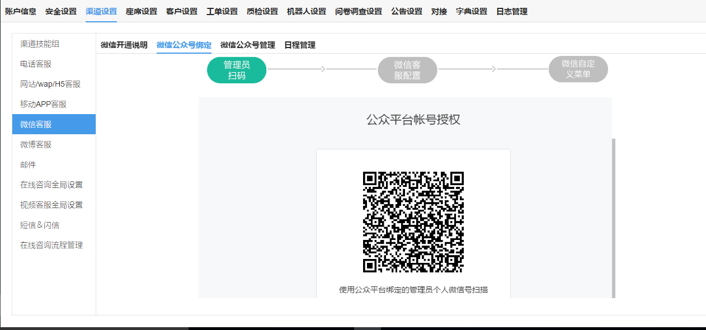Open 微博客服 in the sidebar

click(54, 144)
